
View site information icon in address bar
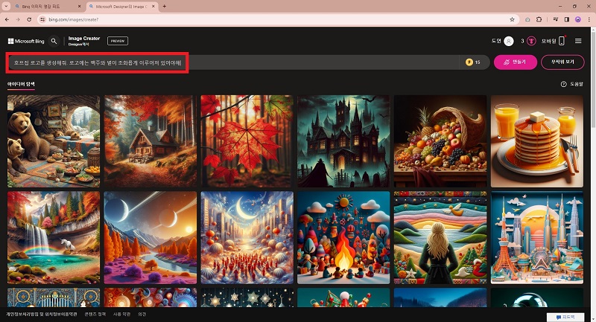(x=42, y=19)
